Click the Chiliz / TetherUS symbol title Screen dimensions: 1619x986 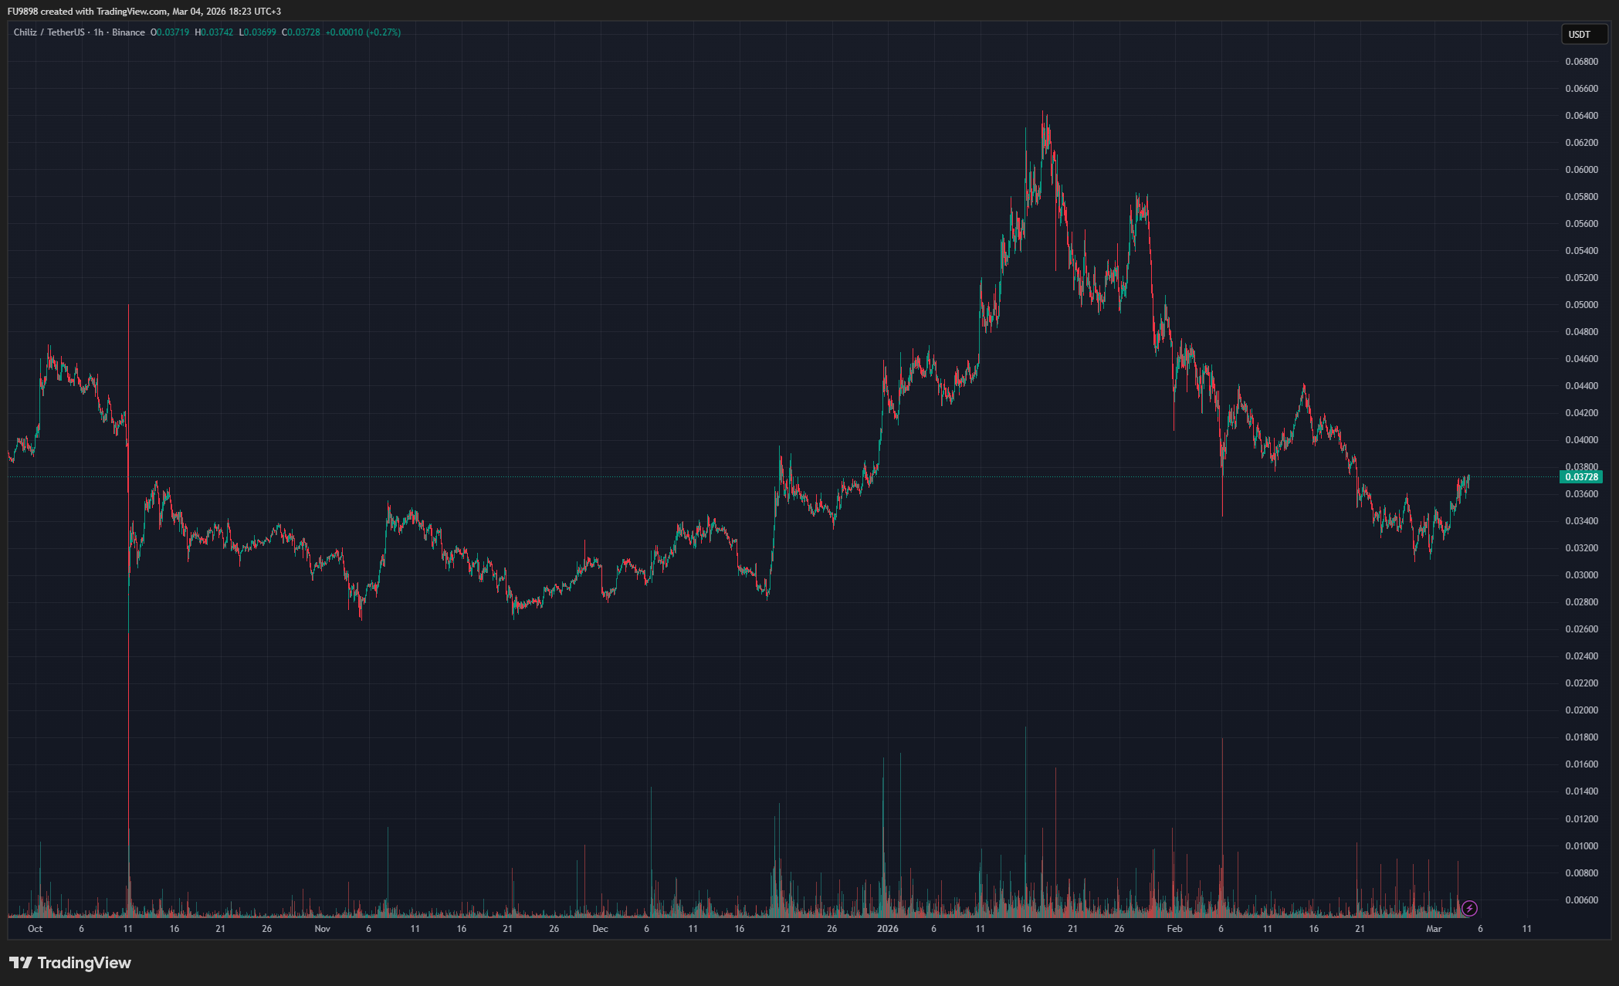pos(49,32)
